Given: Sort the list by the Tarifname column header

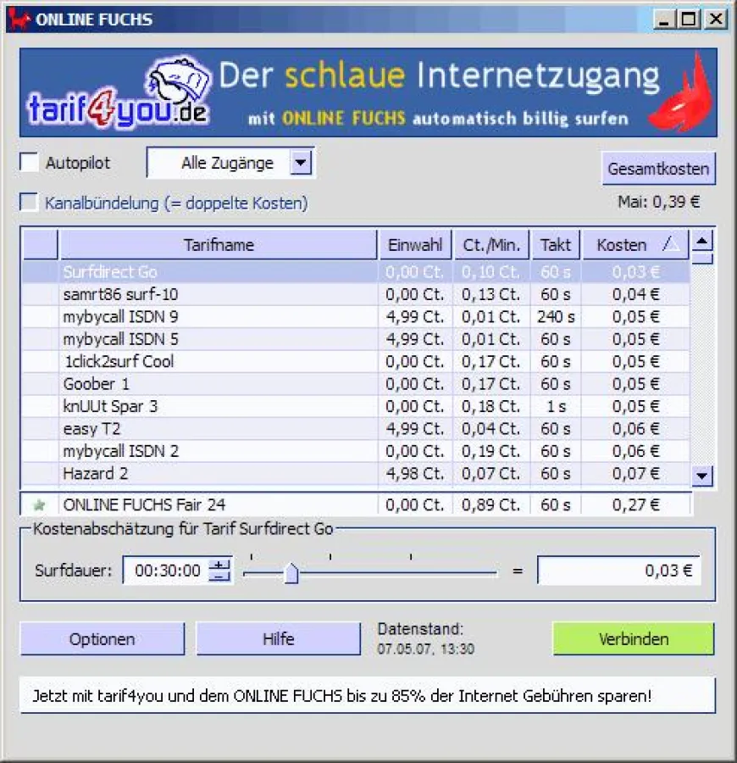Looking at the screenshot, I should click(219, 244).
